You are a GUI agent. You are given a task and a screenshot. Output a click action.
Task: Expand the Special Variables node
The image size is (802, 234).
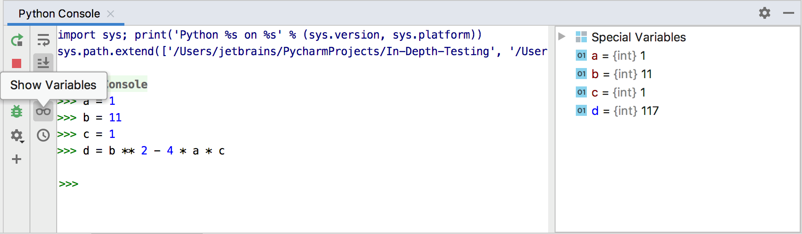click(x=562, y=37)
